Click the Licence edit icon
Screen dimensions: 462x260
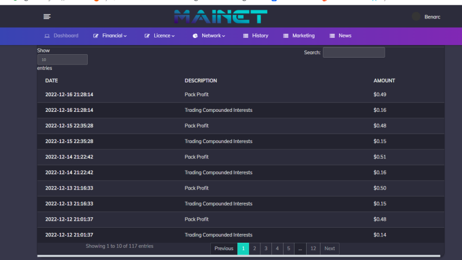tap(147, 36)
